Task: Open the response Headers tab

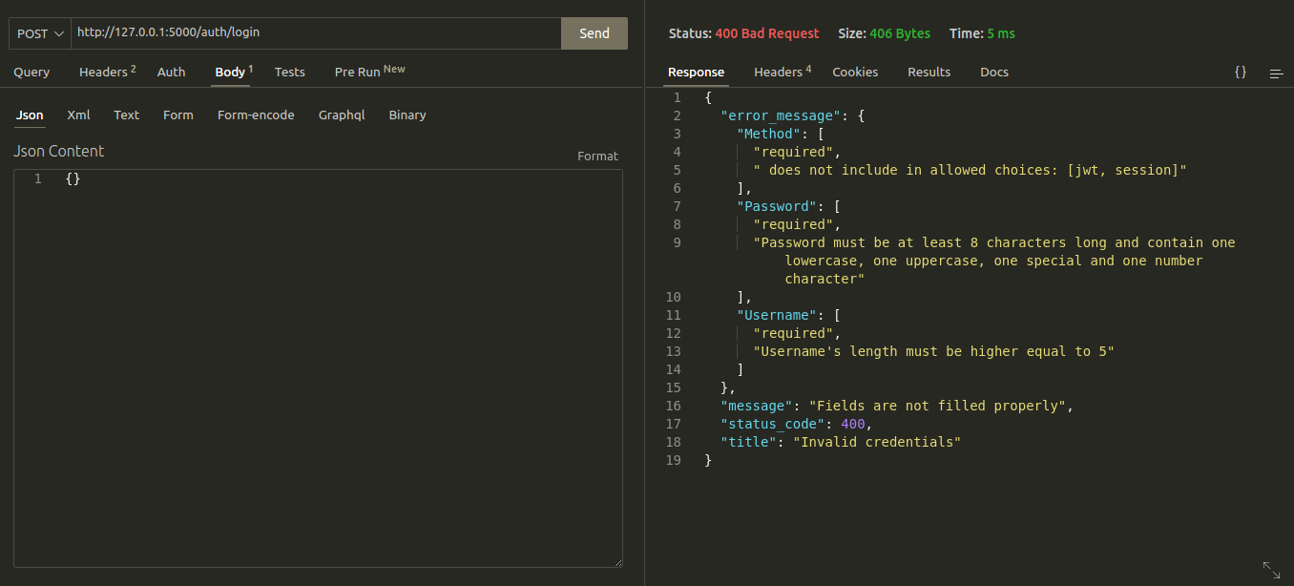Action: (x=783, y=72)
